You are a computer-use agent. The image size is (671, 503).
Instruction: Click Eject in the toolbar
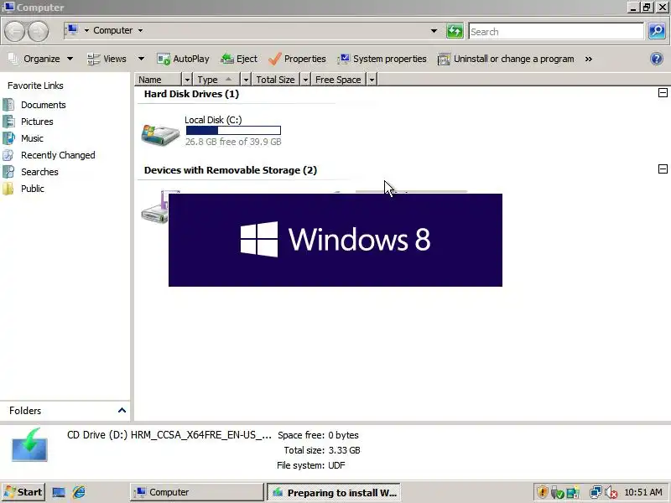239,59
